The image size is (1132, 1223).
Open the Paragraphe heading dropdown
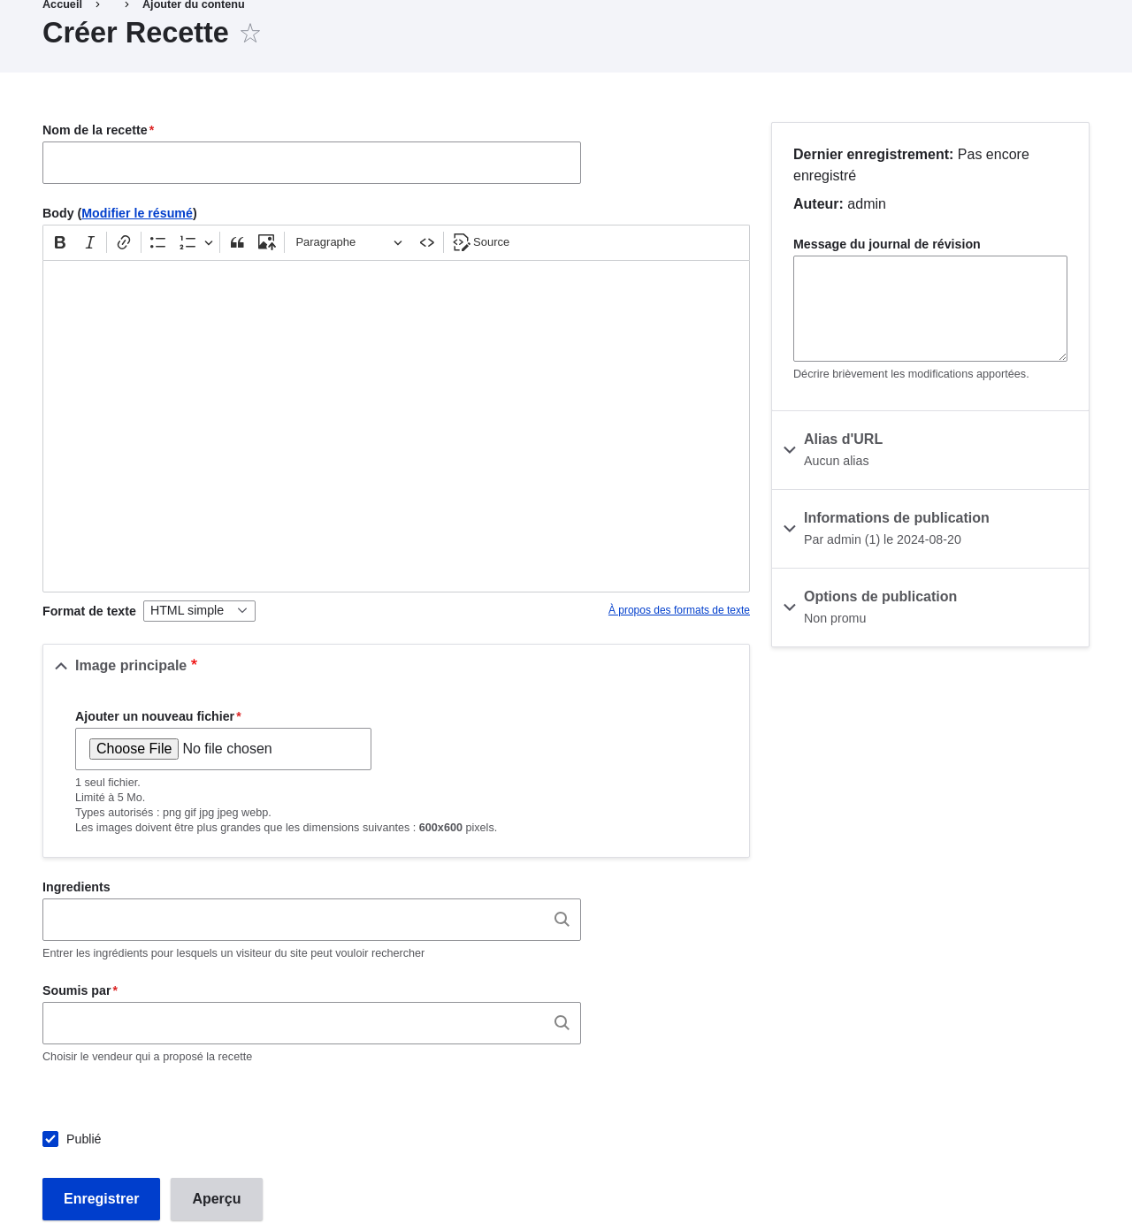coord(348,242)
